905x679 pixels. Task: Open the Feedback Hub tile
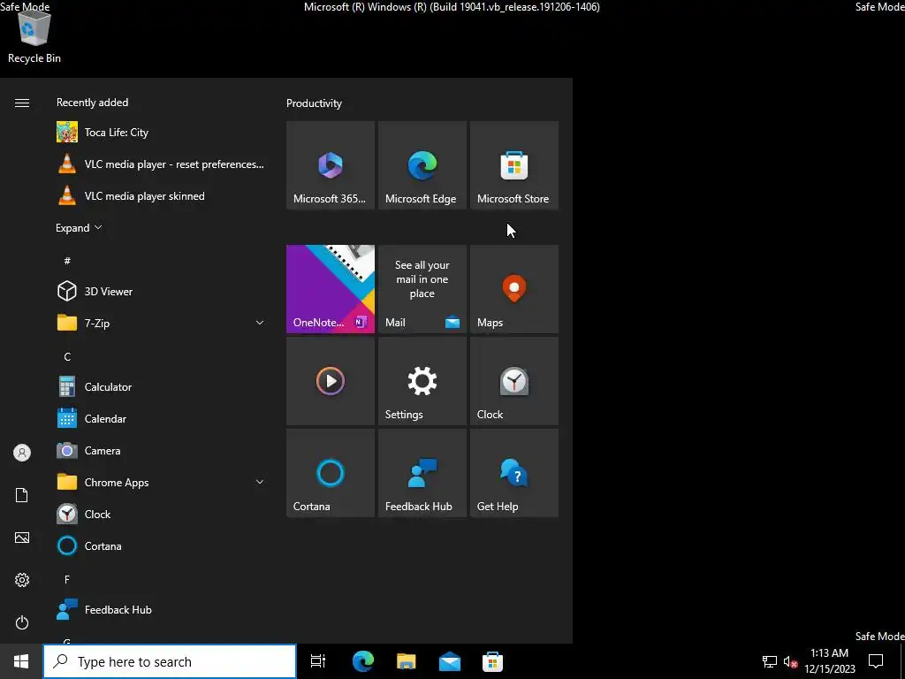422,473
